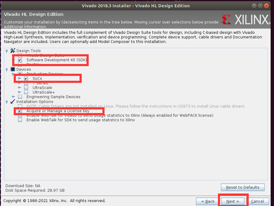
Task: Go back with the Back button
Action: pyautogui.click(x=208, y=201)
